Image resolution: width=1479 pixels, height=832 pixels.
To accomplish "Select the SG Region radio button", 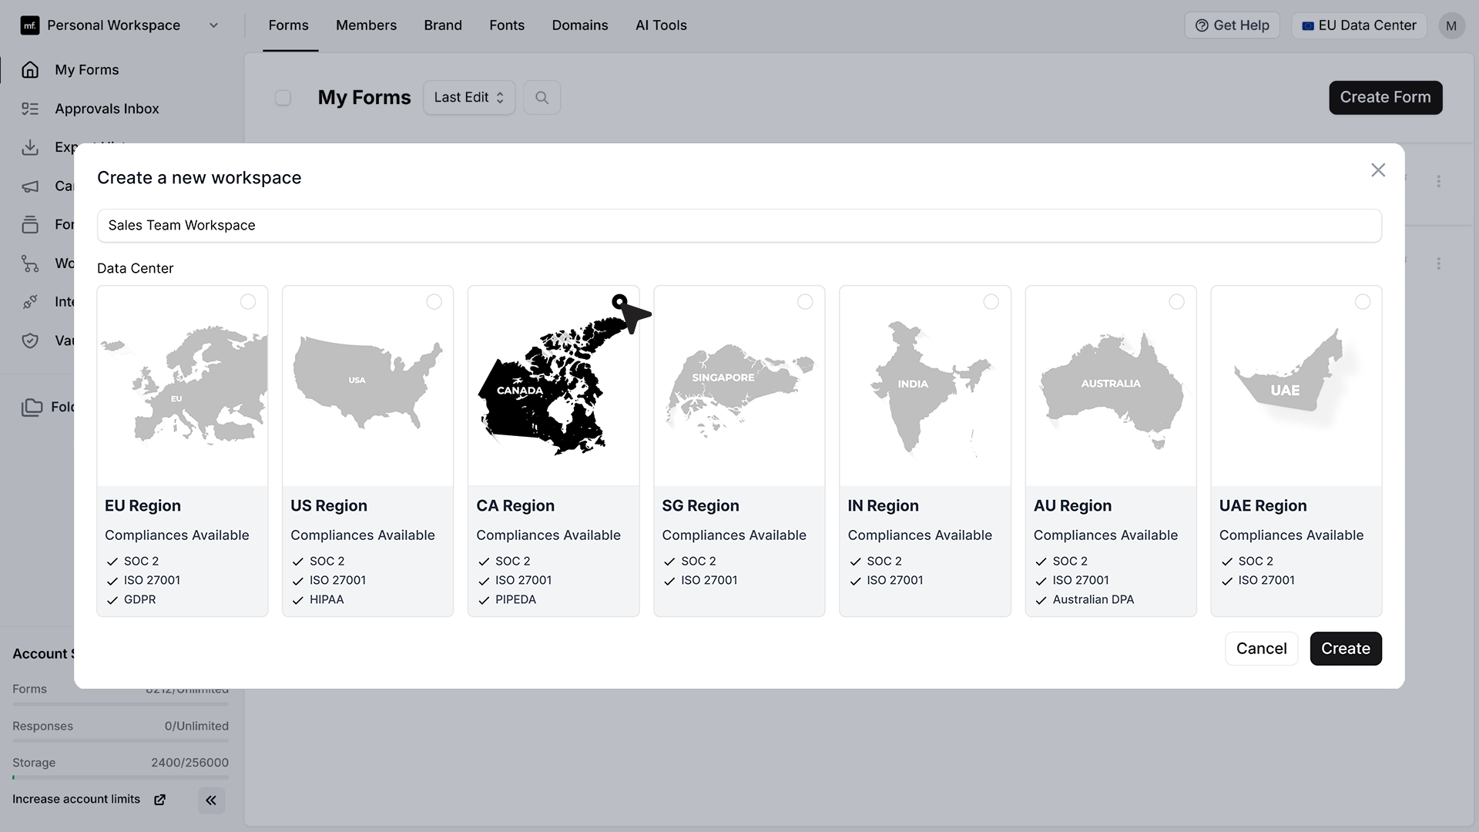I will tap(805, 302).
